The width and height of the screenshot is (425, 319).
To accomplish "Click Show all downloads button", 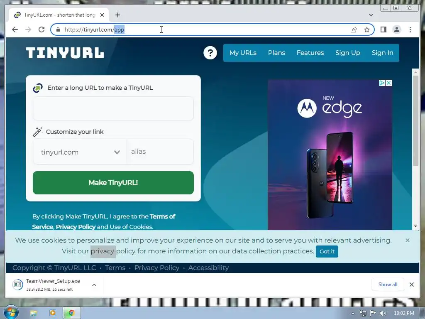I will pos(388,284).
